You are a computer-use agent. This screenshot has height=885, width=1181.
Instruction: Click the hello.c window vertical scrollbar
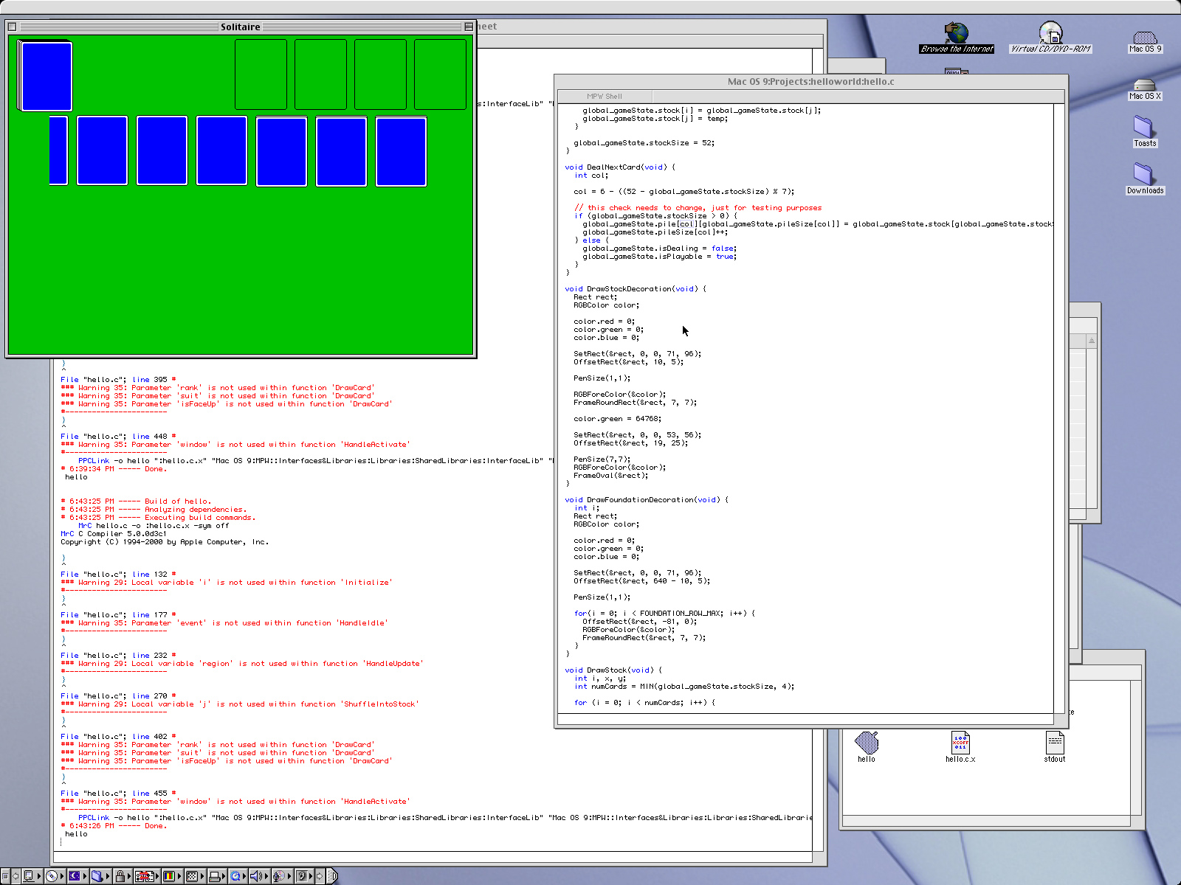coord(1059,408)
